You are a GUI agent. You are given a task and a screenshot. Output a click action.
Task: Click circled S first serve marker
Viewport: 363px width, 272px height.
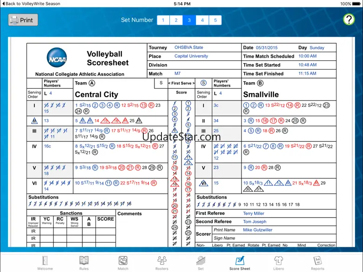tap(203, 83)
